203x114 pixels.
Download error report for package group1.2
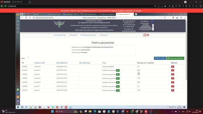click(118, 91)
